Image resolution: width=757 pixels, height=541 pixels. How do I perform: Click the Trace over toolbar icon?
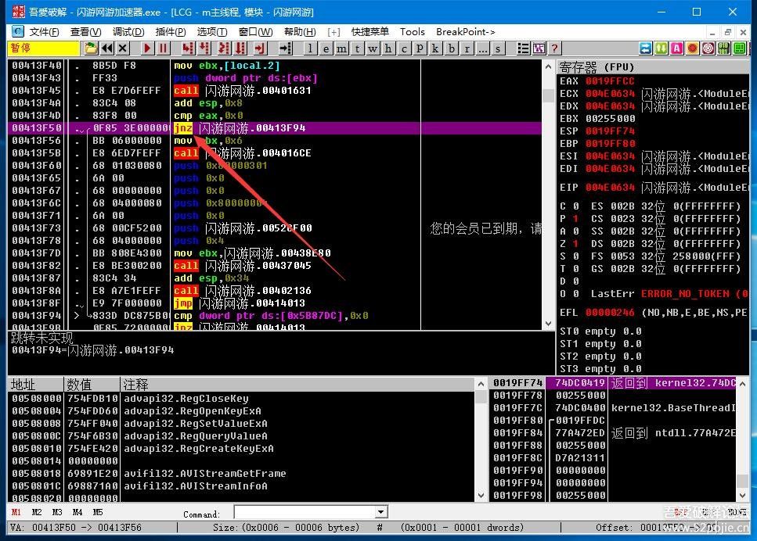(x=240, y=48)
